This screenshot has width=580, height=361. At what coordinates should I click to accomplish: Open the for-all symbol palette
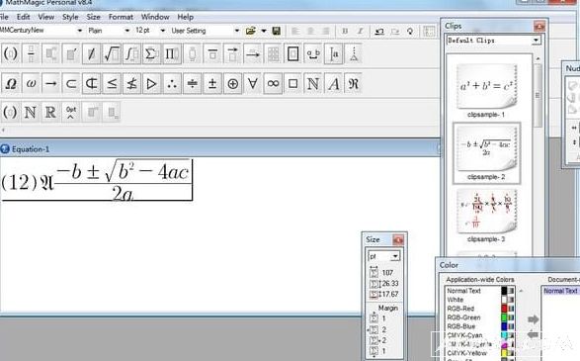coord(253,84)
